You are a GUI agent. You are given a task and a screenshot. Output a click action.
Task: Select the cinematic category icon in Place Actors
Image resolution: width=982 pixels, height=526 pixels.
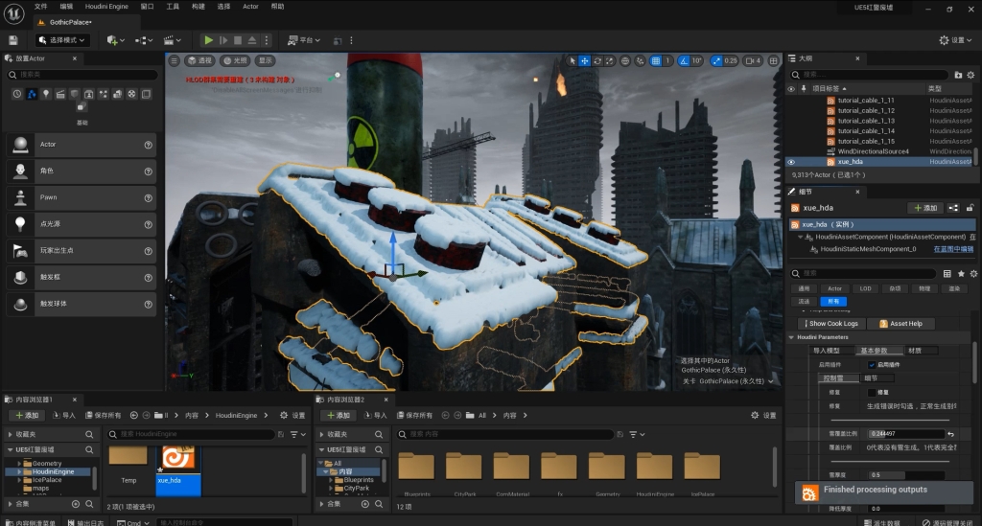[x=60, y=94]
